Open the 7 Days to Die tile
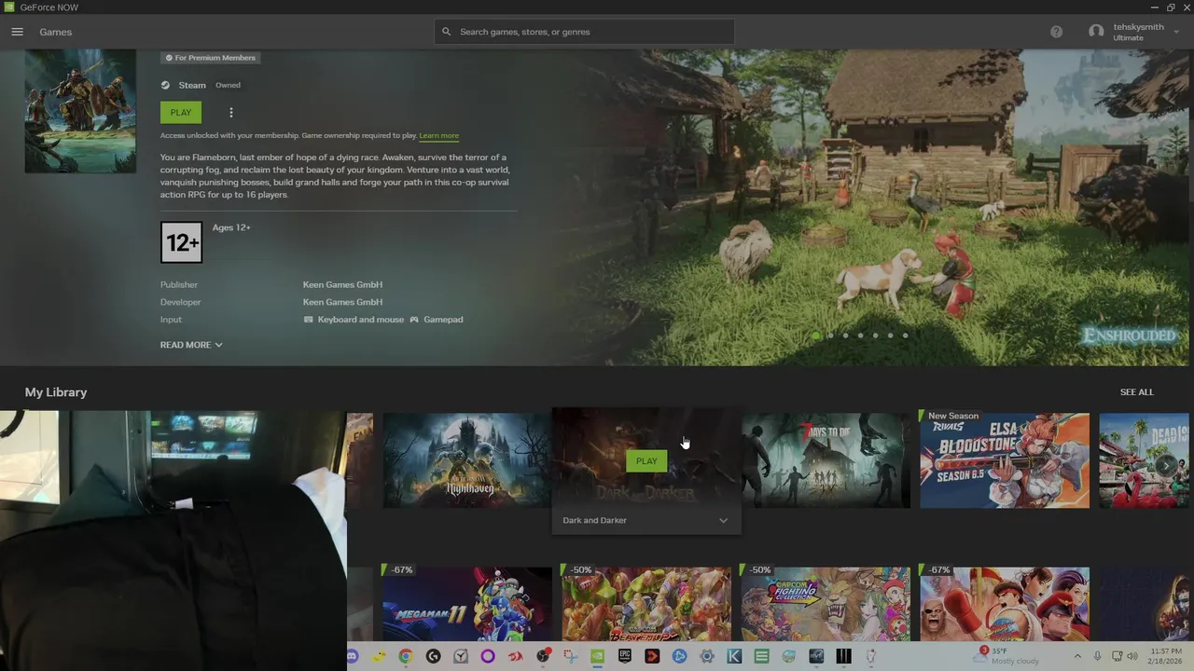This screenshot has height=671, width=1194. 826,461
